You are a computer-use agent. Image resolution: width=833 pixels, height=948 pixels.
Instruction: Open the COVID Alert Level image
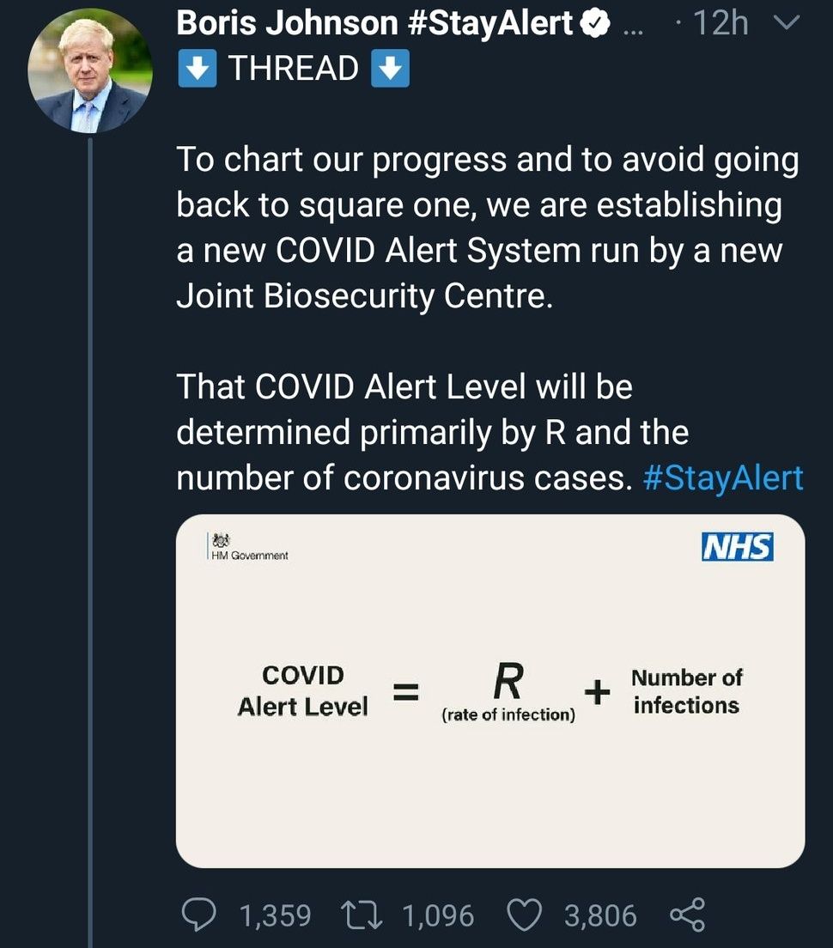(x=490, y=690)
